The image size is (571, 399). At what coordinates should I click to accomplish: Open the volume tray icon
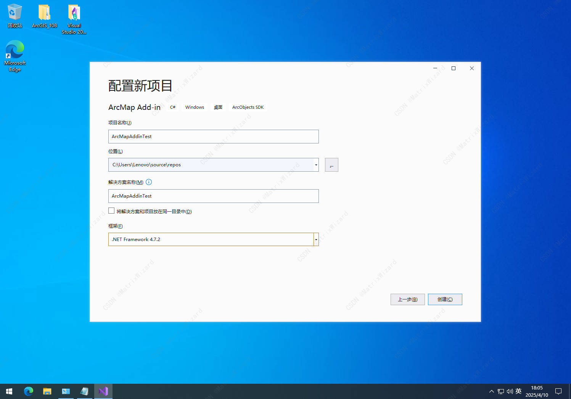(510, 391)
